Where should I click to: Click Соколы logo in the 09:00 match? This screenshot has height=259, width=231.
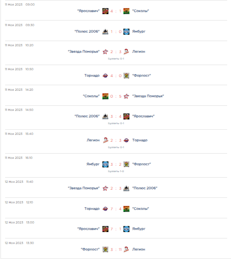(x=126, y=11)
